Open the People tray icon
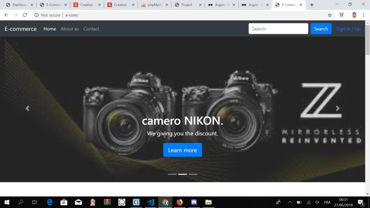The width and height of the screenshot is (370, 208). click(278, 202)
